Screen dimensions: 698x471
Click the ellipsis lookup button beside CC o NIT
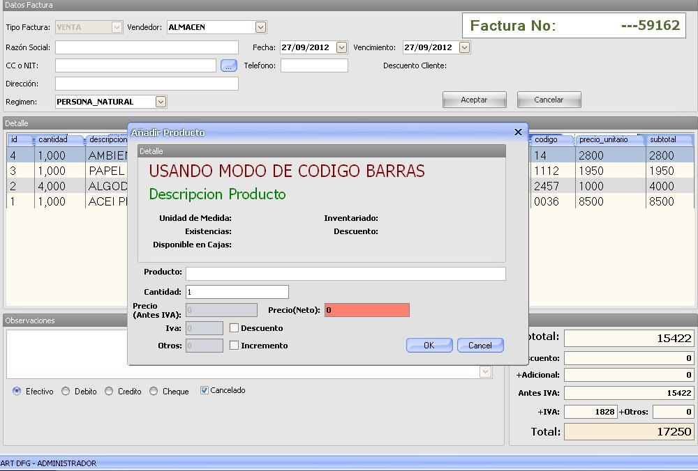(x=229, y=65)
